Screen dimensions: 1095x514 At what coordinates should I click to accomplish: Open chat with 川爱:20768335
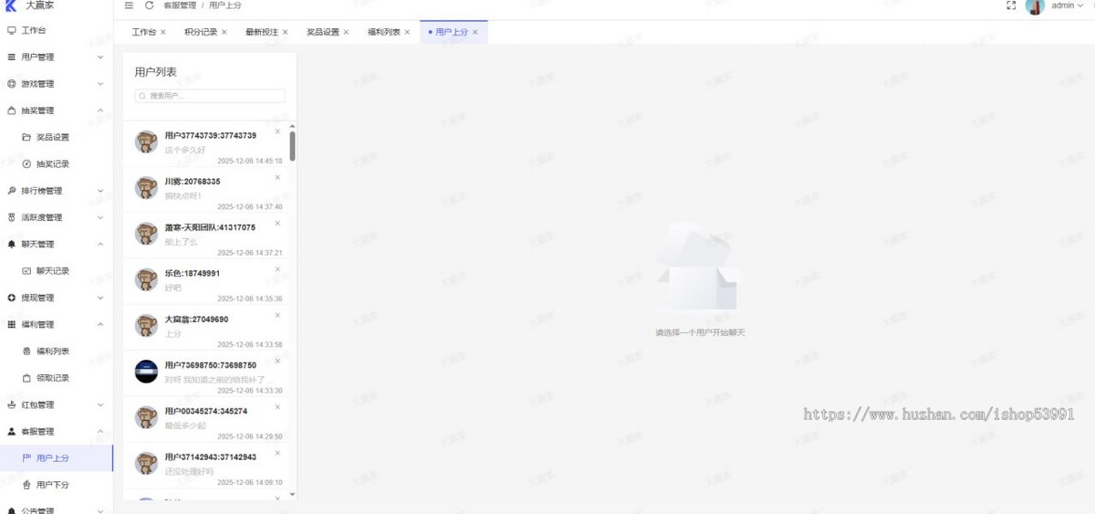click(x=205, y=190)
